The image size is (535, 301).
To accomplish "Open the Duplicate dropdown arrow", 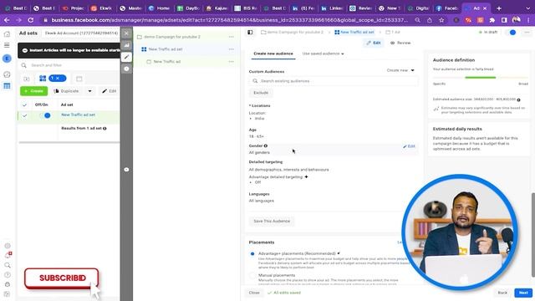I will (89, 91).
